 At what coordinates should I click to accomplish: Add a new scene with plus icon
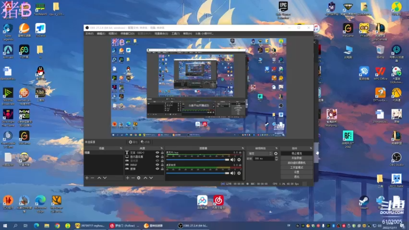coord(87,178)
